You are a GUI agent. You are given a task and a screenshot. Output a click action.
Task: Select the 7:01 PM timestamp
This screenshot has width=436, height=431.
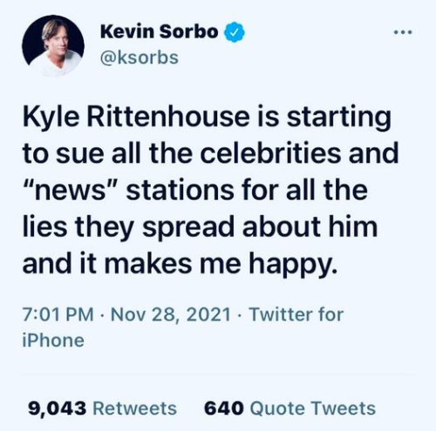pos(58,314)
